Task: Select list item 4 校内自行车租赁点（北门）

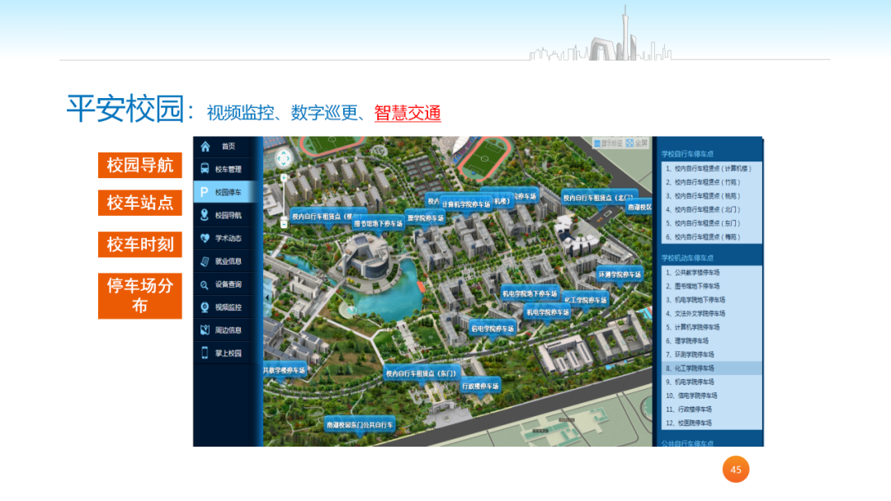Action: (x=711, y=209)
